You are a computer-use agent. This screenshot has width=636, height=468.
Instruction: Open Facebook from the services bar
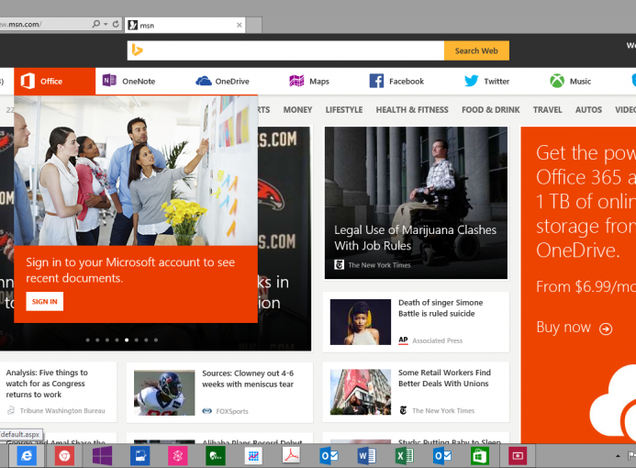396,81
